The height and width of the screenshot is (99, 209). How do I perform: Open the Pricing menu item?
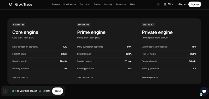(x=97, y=4)
